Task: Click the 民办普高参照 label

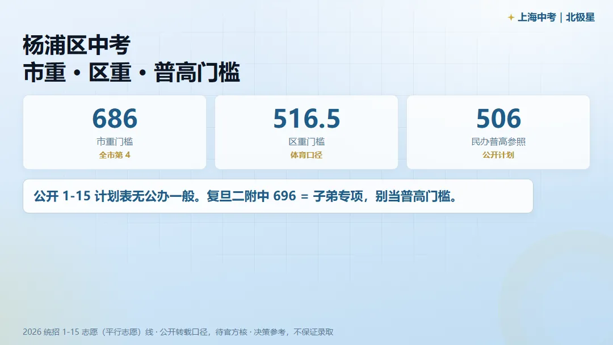Action: [498, 141]
